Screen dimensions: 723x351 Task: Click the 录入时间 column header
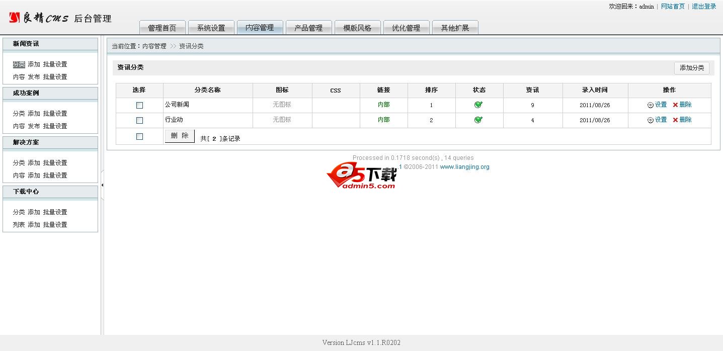[x=595, y=90]
